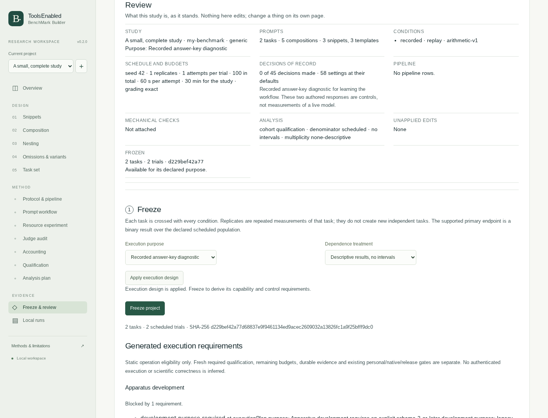Click the Unapplied edits value 'None'

[x=400, y=130]
